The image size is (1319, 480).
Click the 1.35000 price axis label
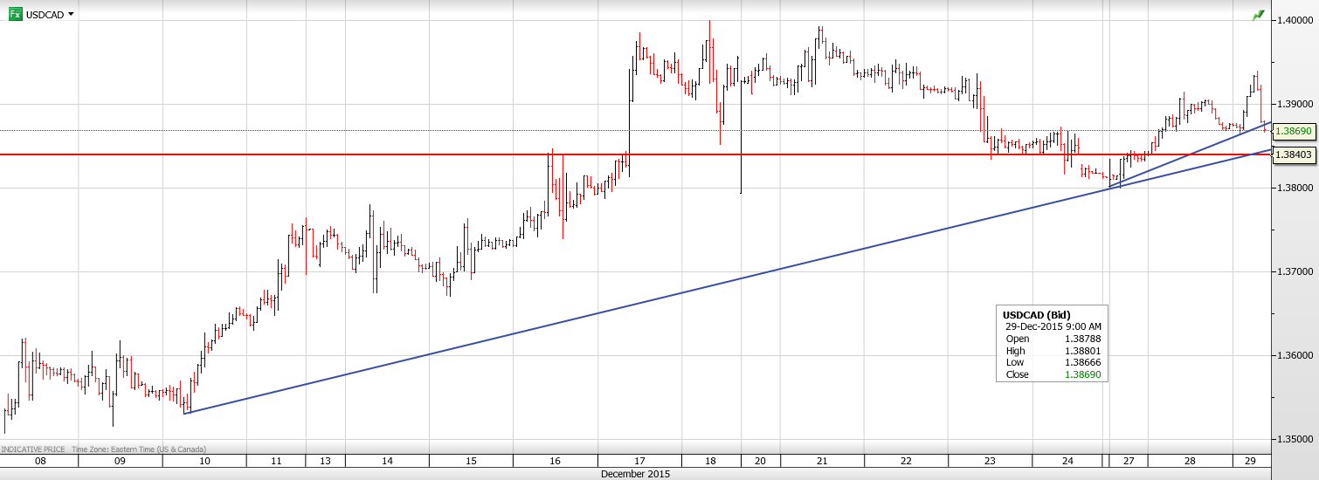[x=1294, y=439]
